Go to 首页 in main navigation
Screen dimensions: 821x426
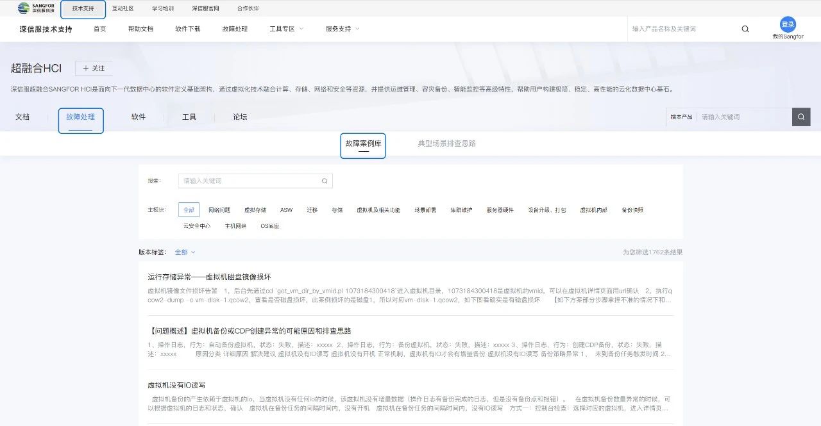point(99,29)
